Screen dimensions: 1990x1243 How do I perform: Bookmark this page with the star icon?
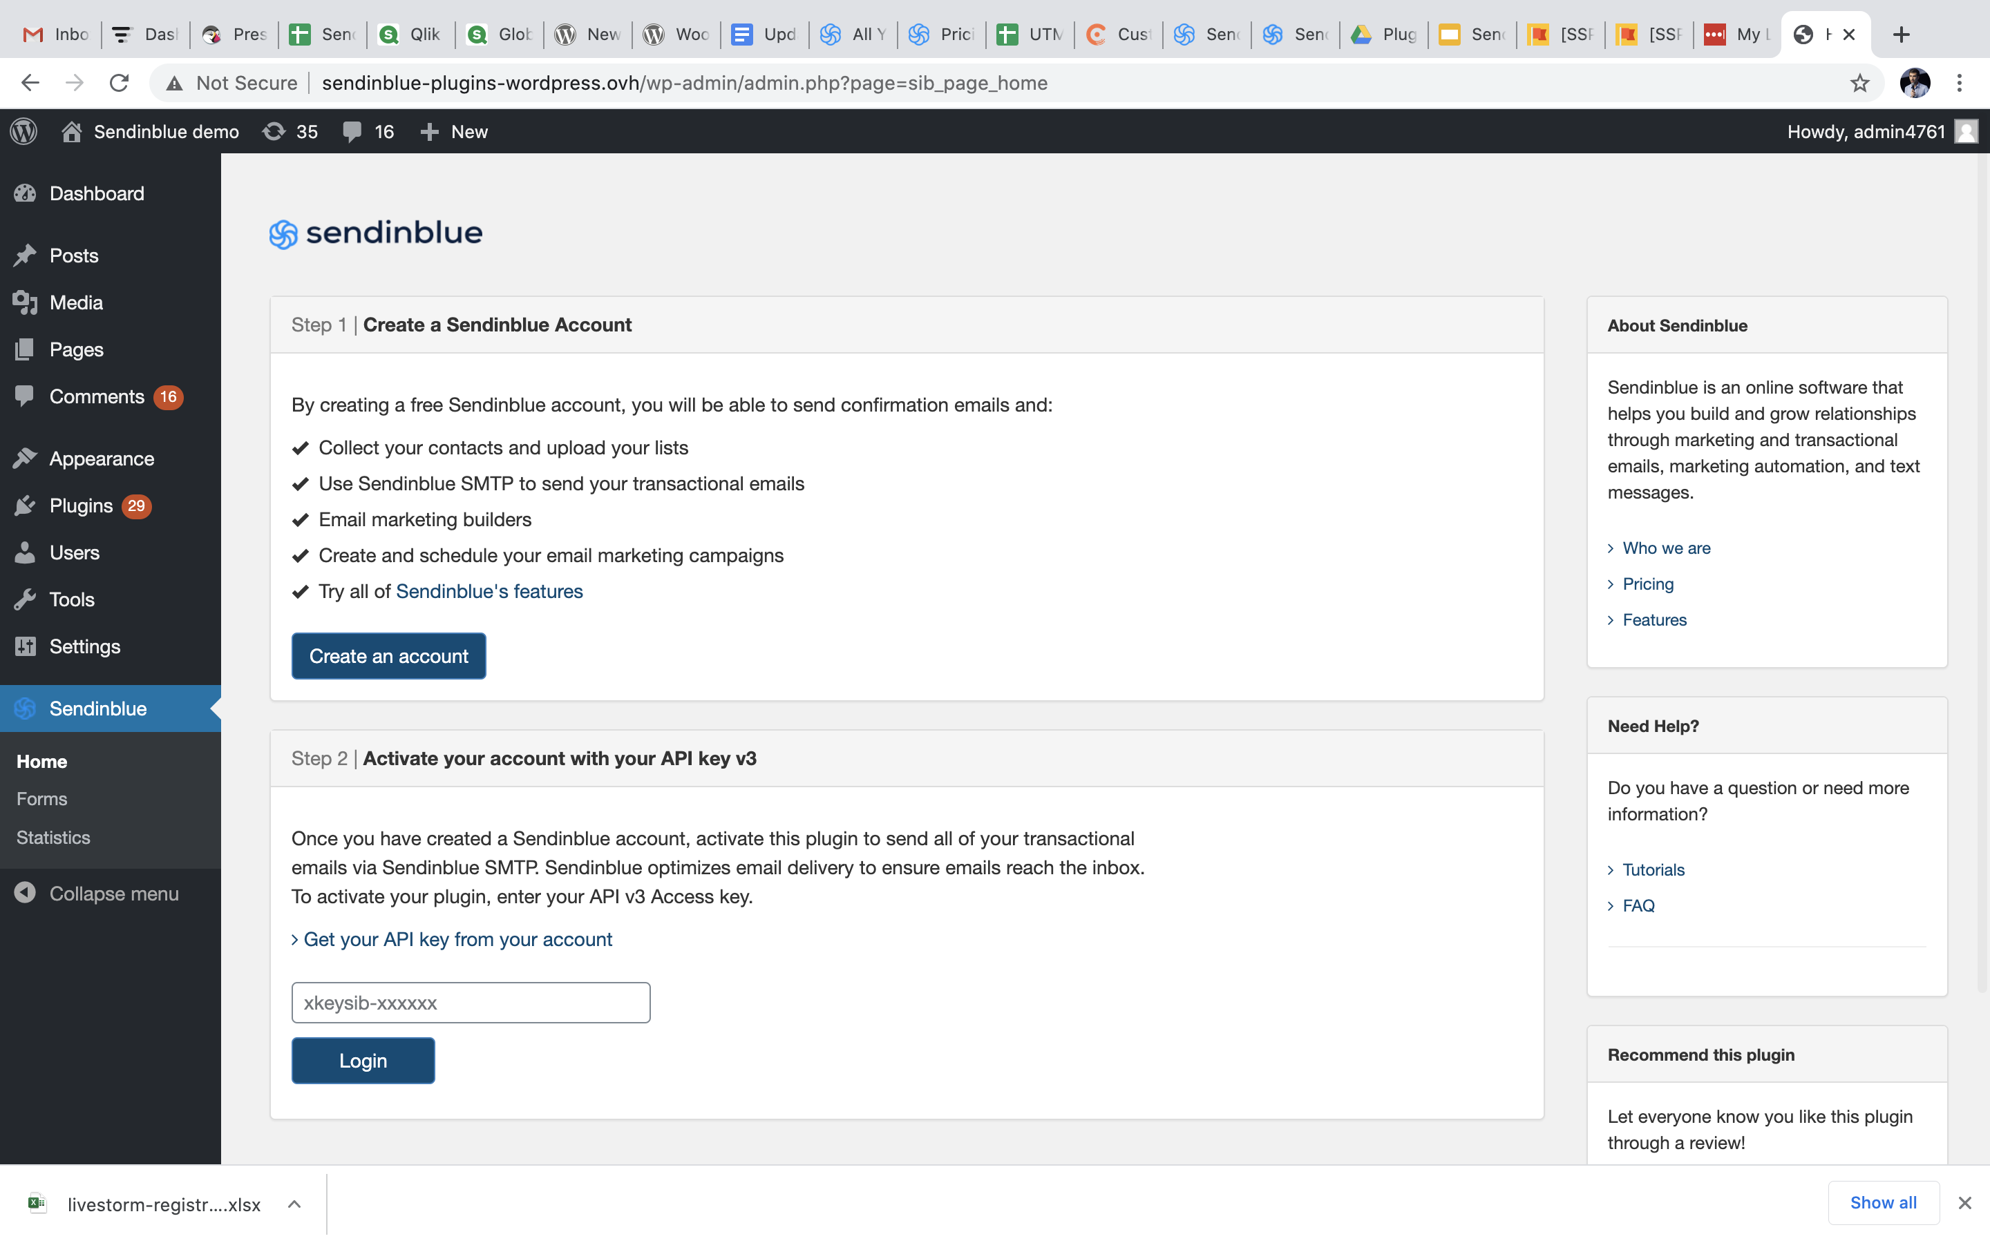point(1859,83)
